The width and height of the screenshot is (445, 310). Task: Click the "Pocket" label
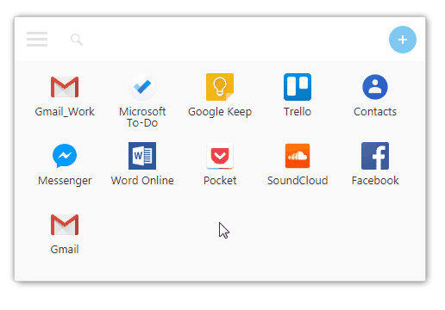[220, 181]
